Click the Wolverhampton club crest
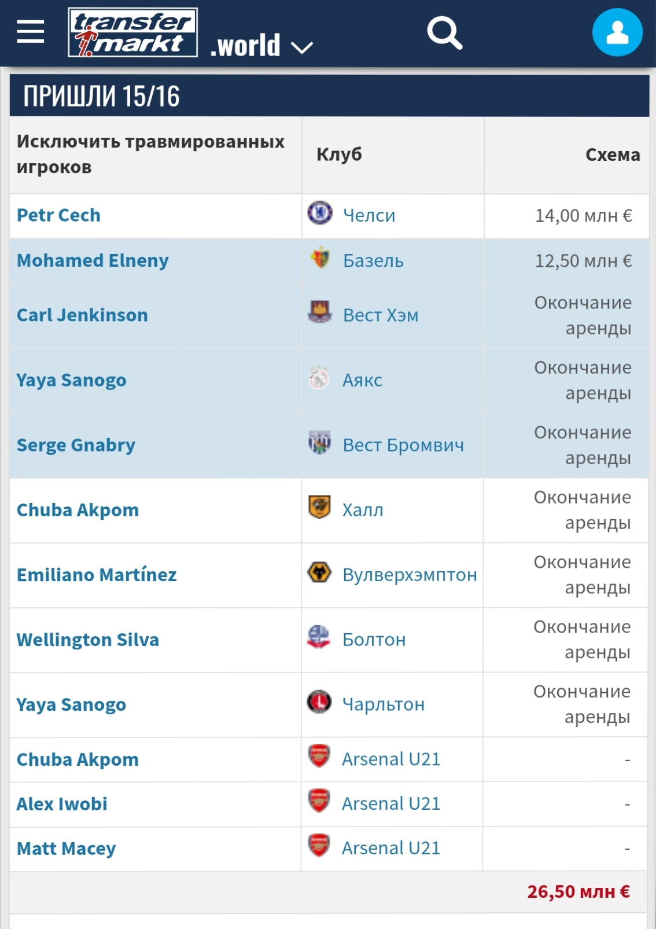The image size is (656, 929). pyautogui.click(x=319, y=572)
